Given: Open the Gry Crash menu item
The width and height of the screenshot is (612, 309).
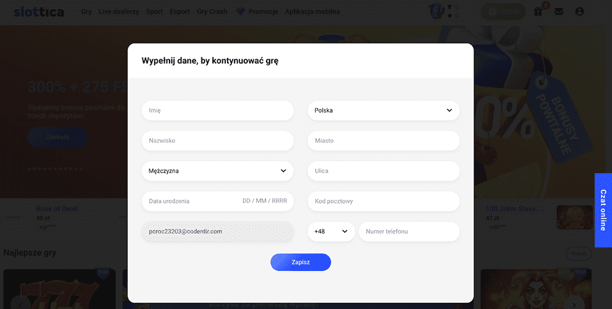Looking at the screenshot, I should [212, 12].
